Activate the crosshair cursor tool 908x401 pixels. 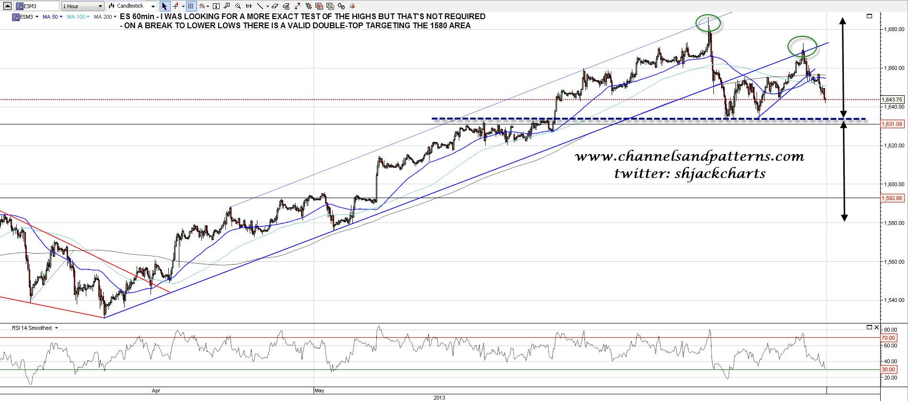pos(175,6)
